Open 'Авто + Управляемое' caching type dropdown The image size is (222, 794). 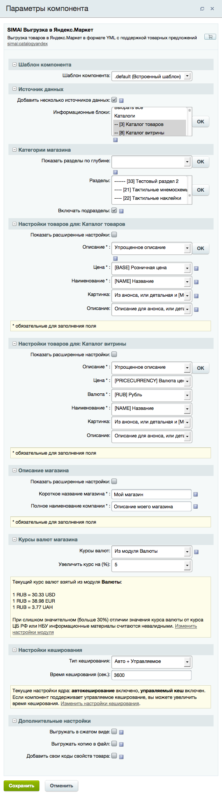[x=151, y=661]
